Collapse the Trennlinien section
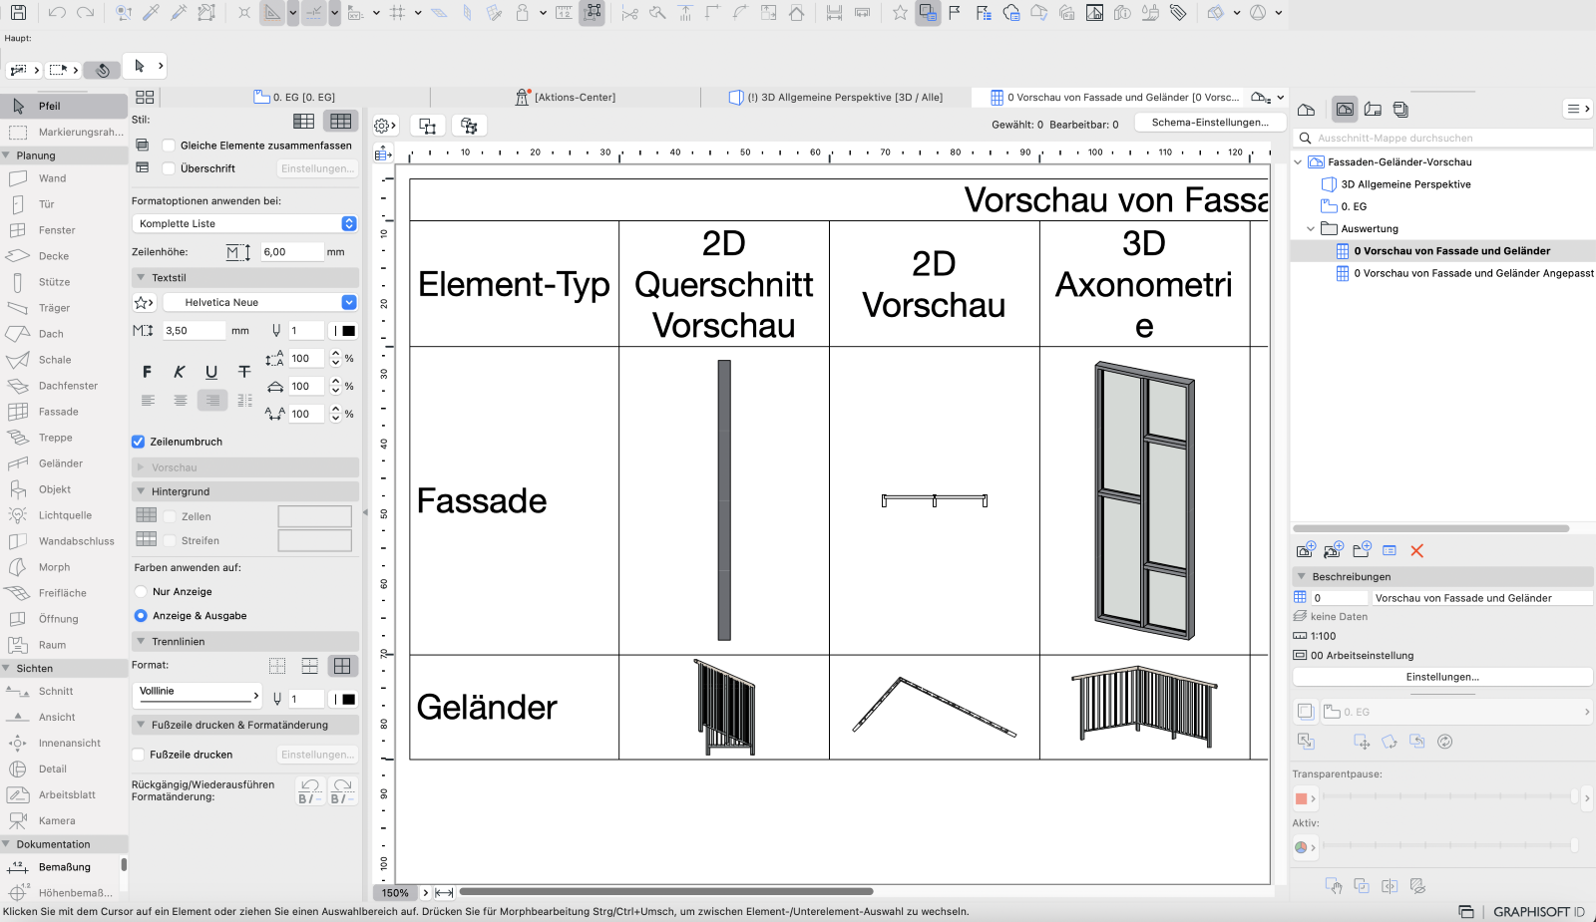1596x922 pixels. click(x=141, y=642)
